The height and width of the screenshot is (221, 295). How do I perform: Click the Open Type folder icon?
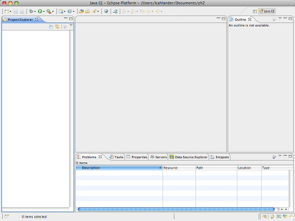[x=81, y=12]
